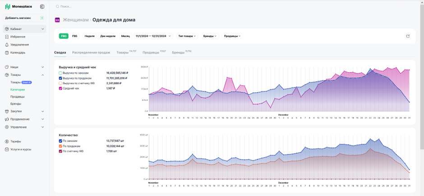This screenshot has width=424, height=196.
Task: Collapse the sidebar panel icon
Action: pyautogui.click(x=42, y=6)
